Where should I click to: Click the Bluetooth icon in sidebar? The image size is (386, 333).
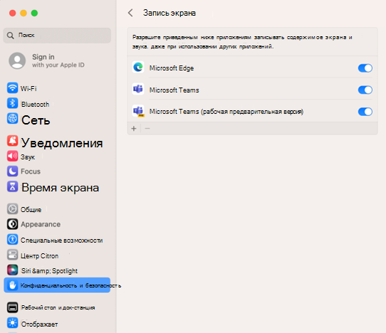click(x=12, y=103)
